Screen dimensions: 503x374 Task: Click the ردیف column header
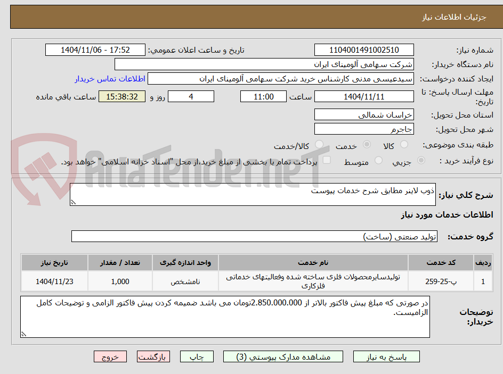tap(483, 263)
